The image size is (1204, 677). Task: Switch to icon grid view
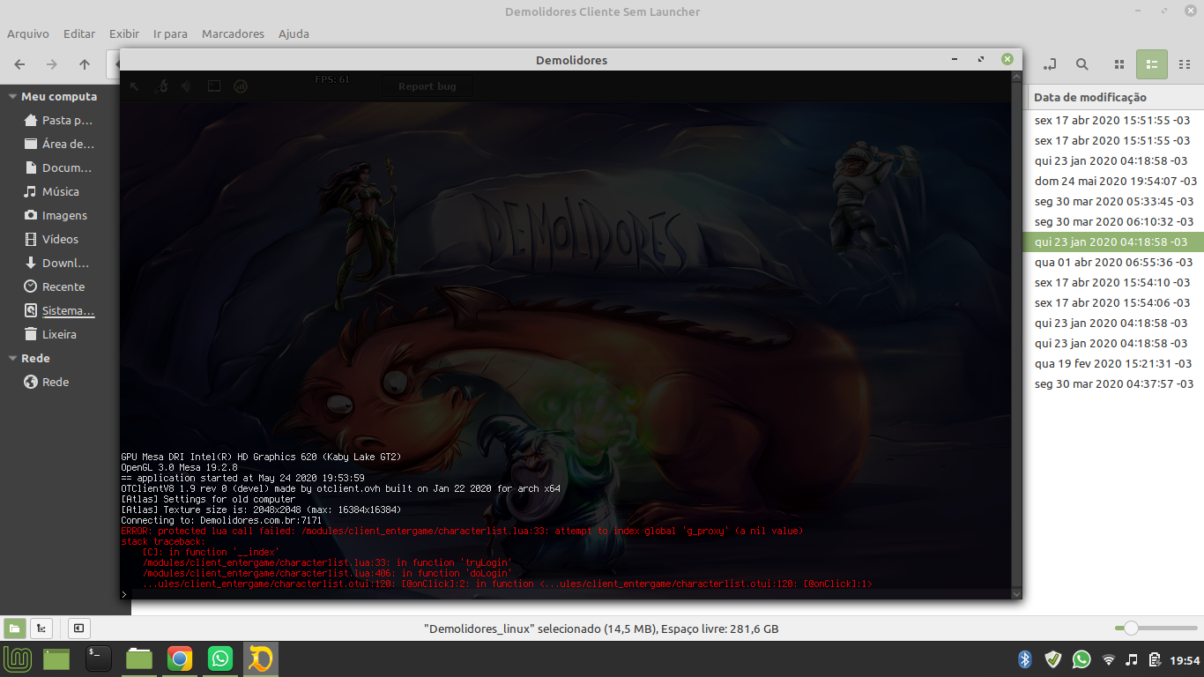1119,64
